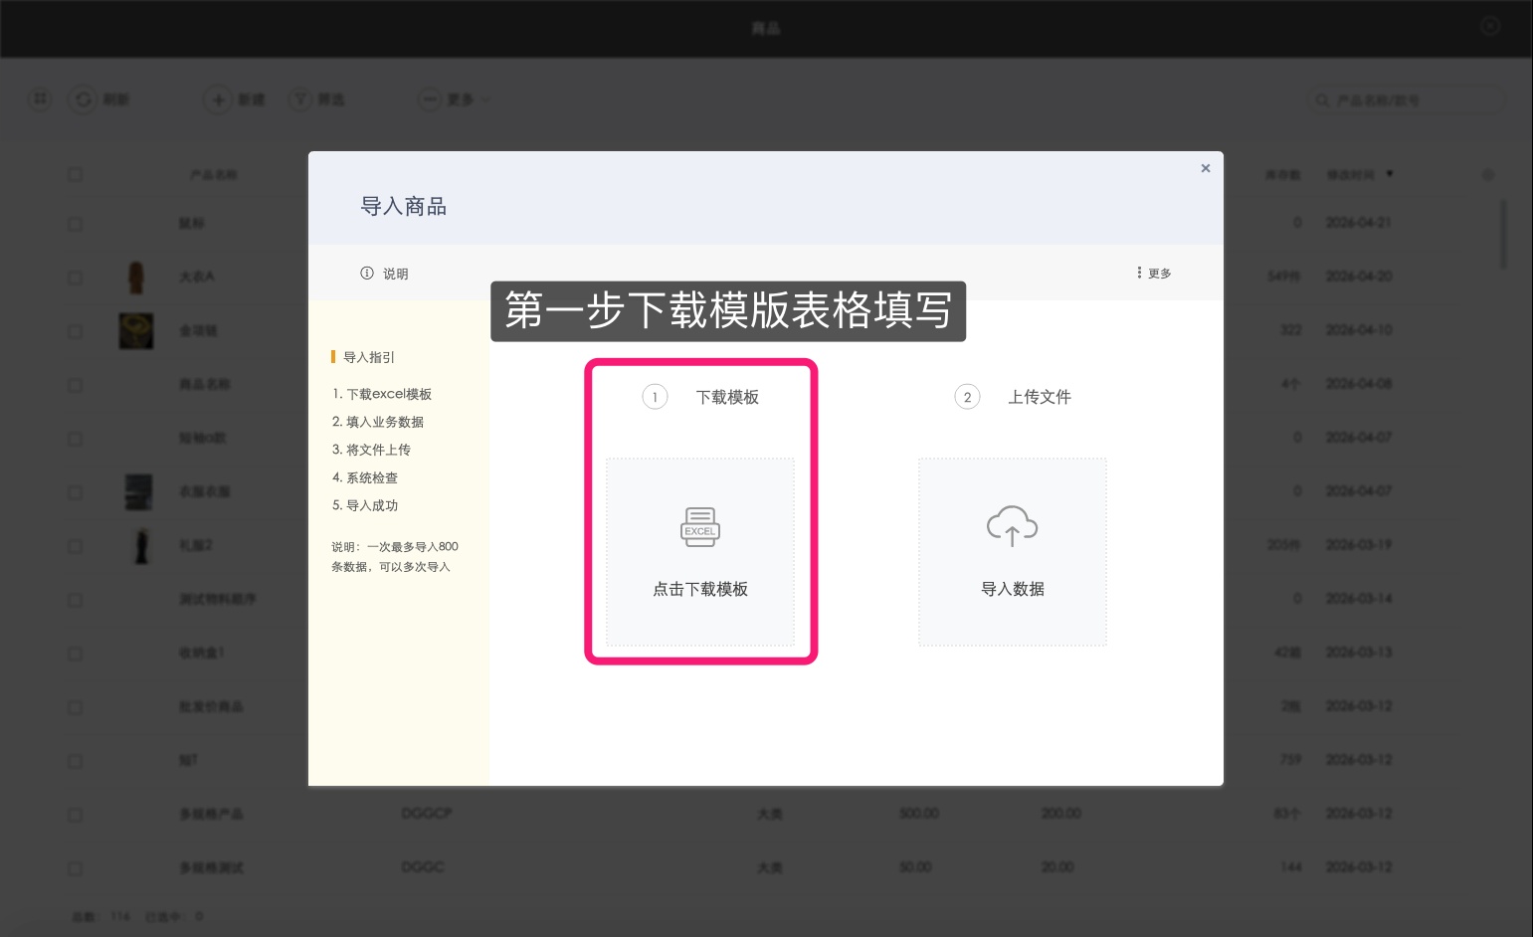Screen dimensions: 1533x937
Task: Click the 导入商品 dialog title
Action: pos(404,207)
